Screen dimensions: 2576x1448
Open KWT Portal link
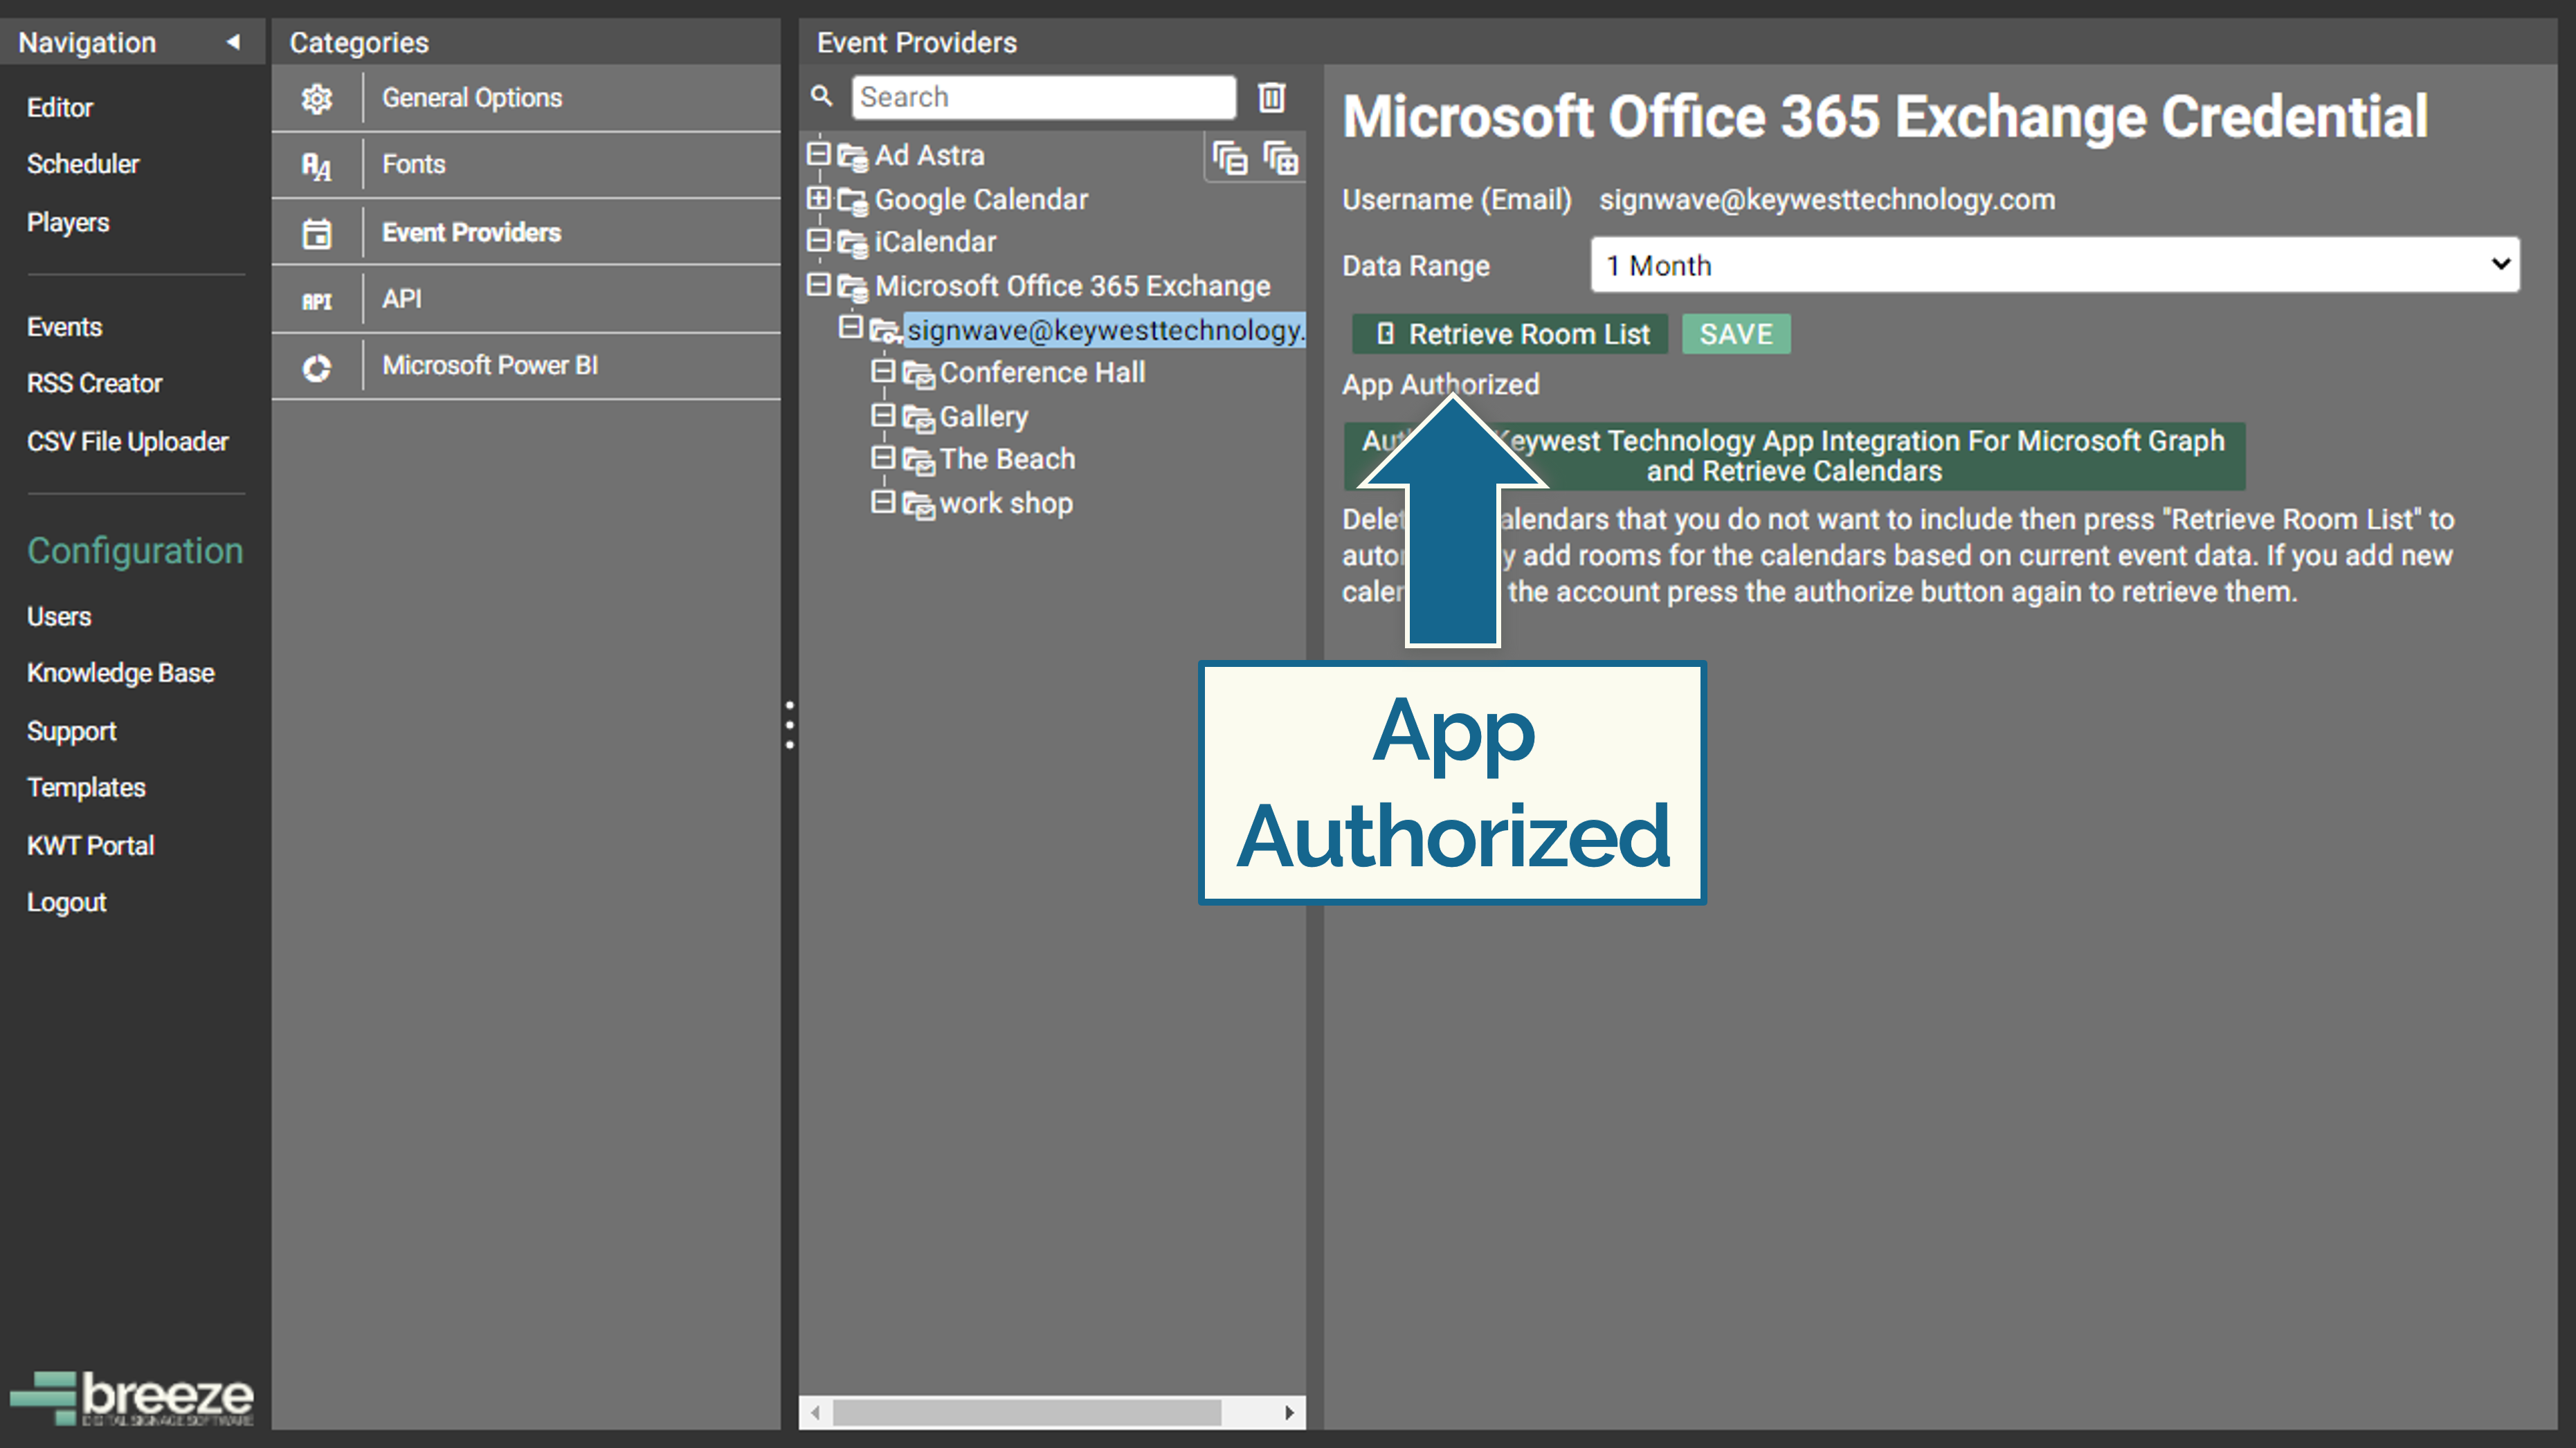coord(91,845)
